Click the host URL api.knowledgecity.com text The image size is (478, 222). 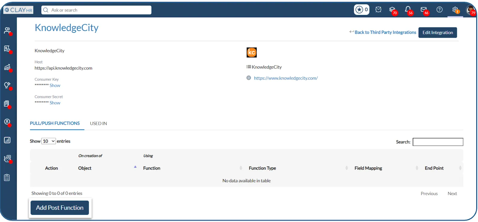(63, 68)
